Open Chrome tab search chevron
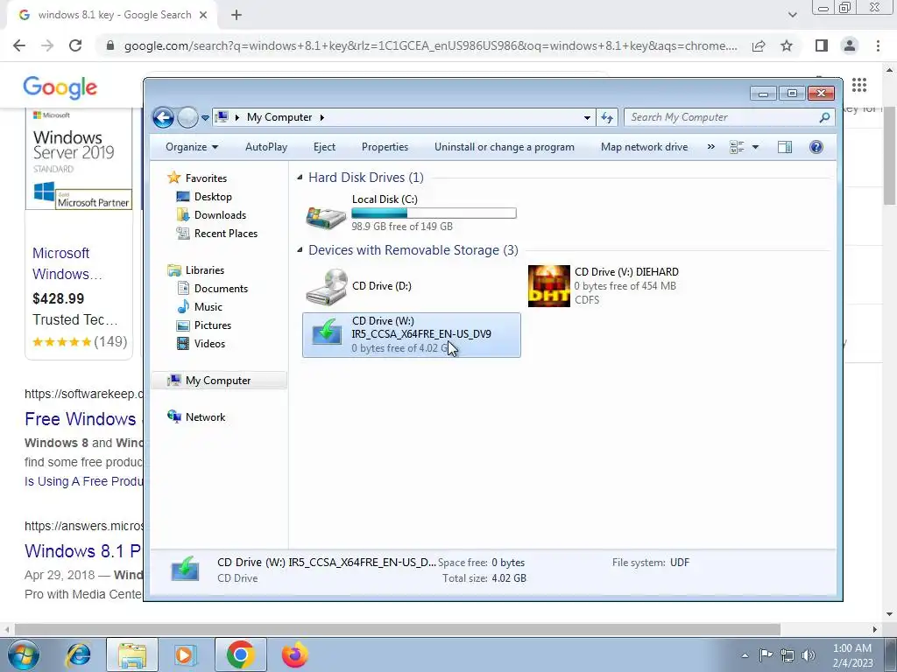The height and width of the screenshot is (672, 897). (792, 15)
